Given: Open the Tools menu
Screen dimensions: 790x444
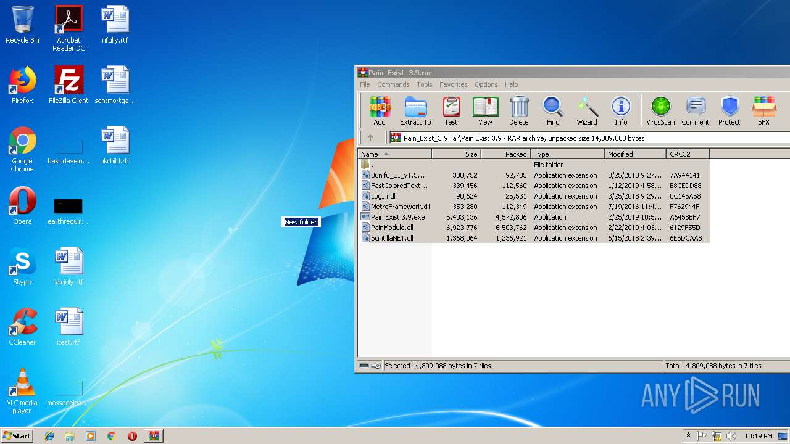Looking at the screenshot, I should (424, 84).
